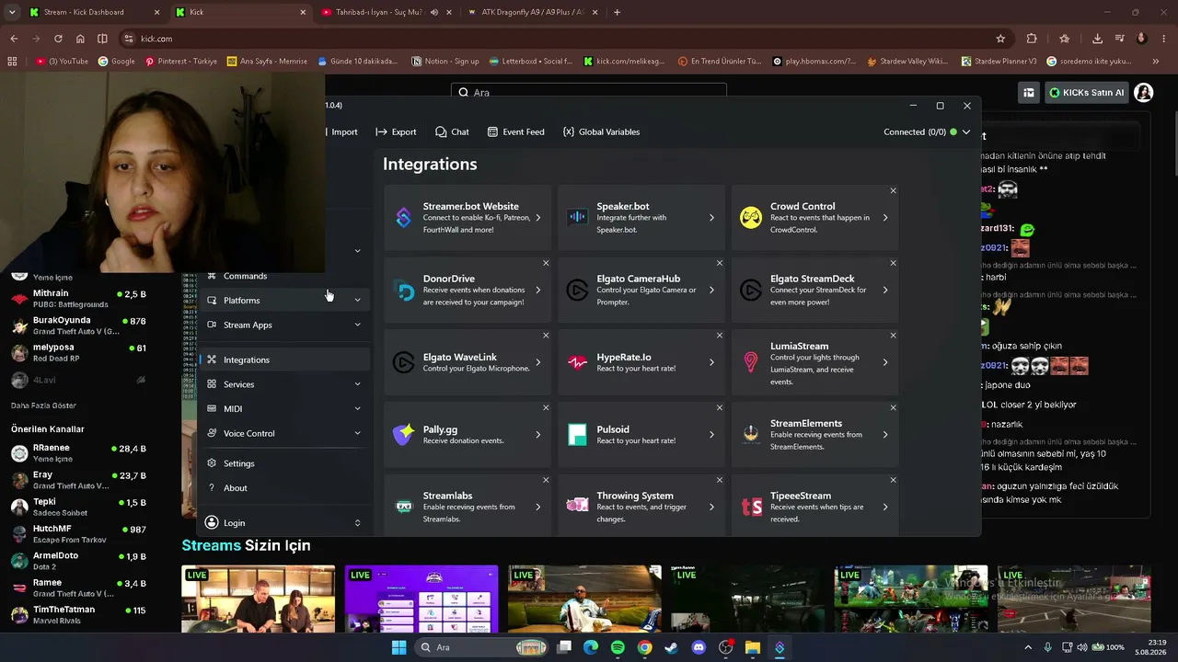Click the Kick user profile avatar
The height and width of the screenshot is (662, 1178).
pyautogui.click(x=1144, y=93)
